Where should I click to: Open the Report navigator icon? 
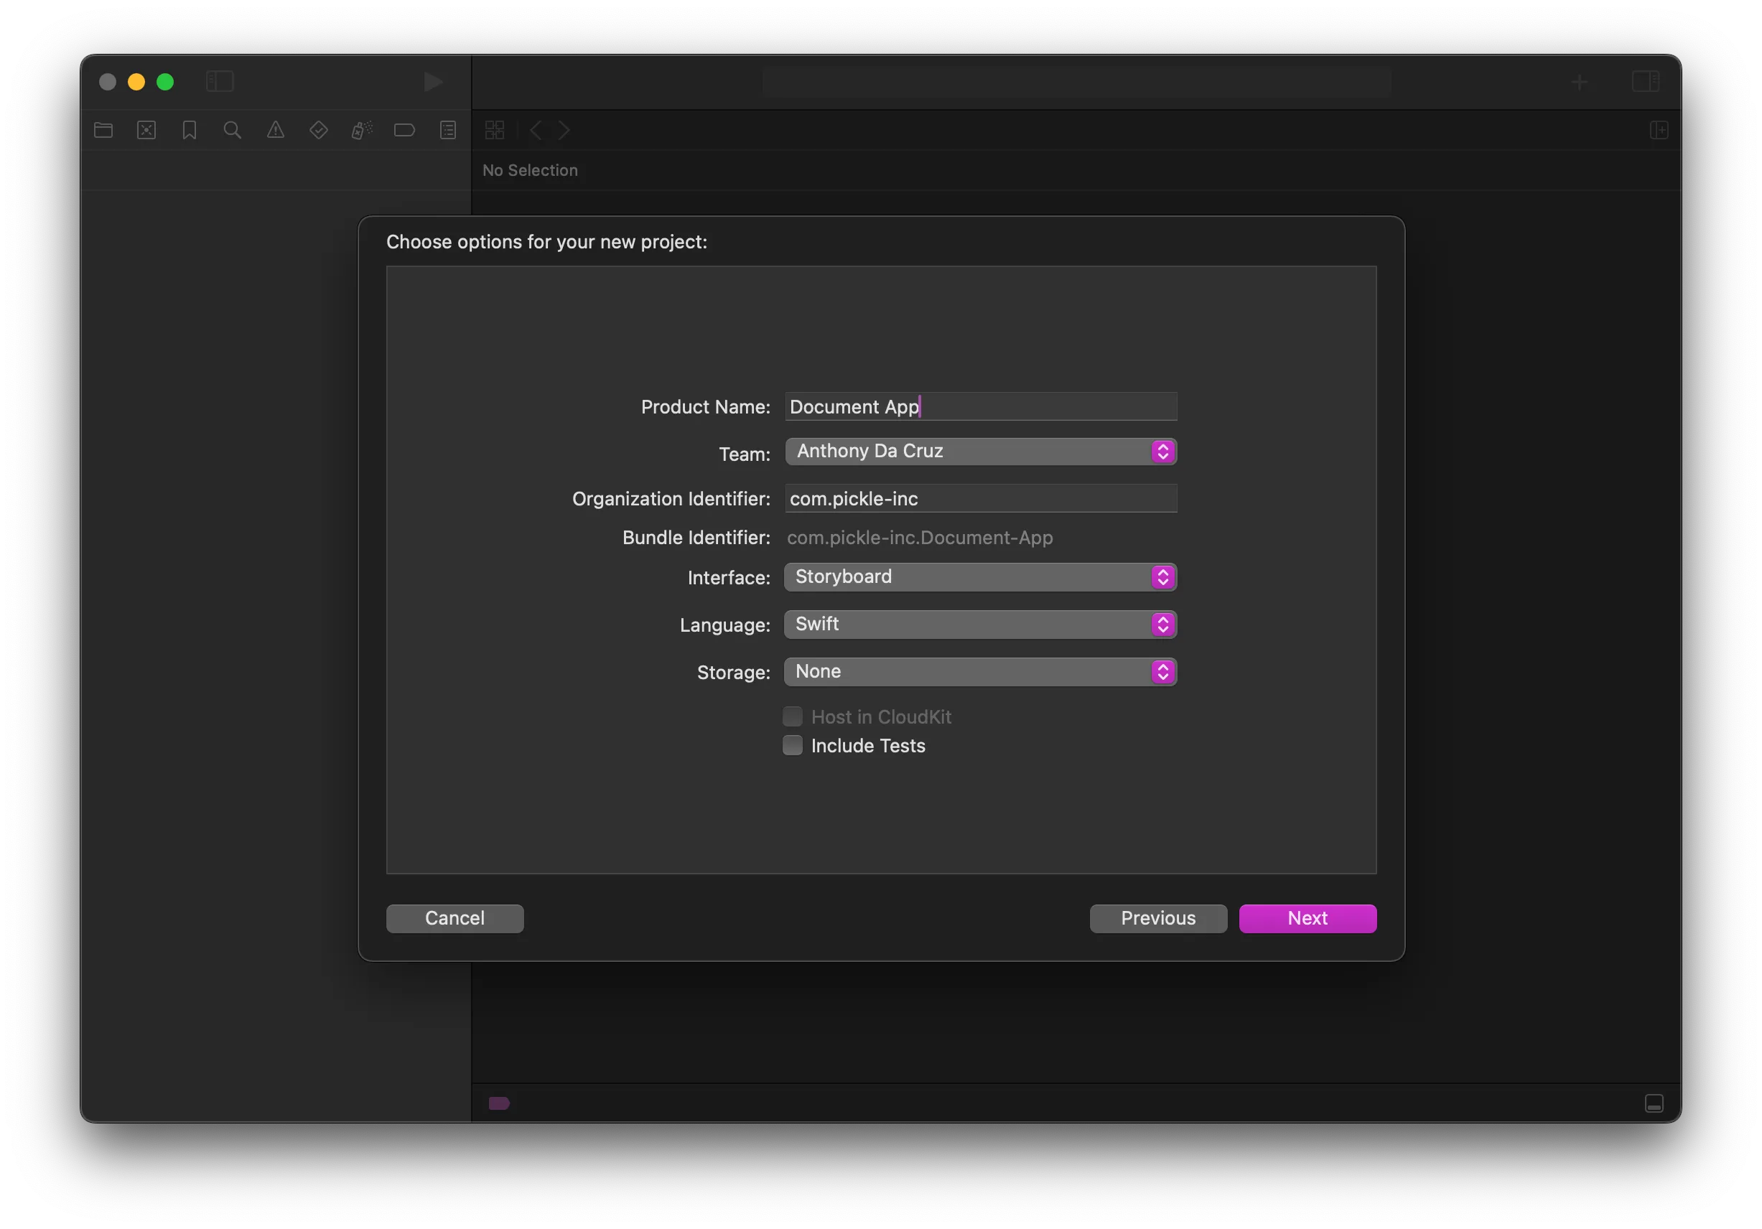pyautogui.click(x=448, y=130)
